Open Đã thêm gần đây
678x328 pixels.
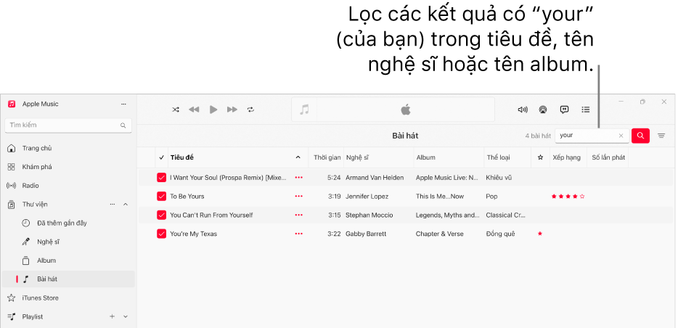click(x=62, y=223)
